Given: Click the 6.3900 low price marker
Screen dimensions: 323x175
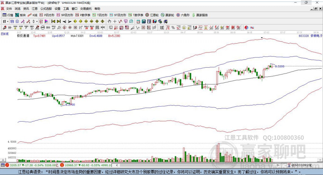Looking at the screenshot, I should 70,105.
